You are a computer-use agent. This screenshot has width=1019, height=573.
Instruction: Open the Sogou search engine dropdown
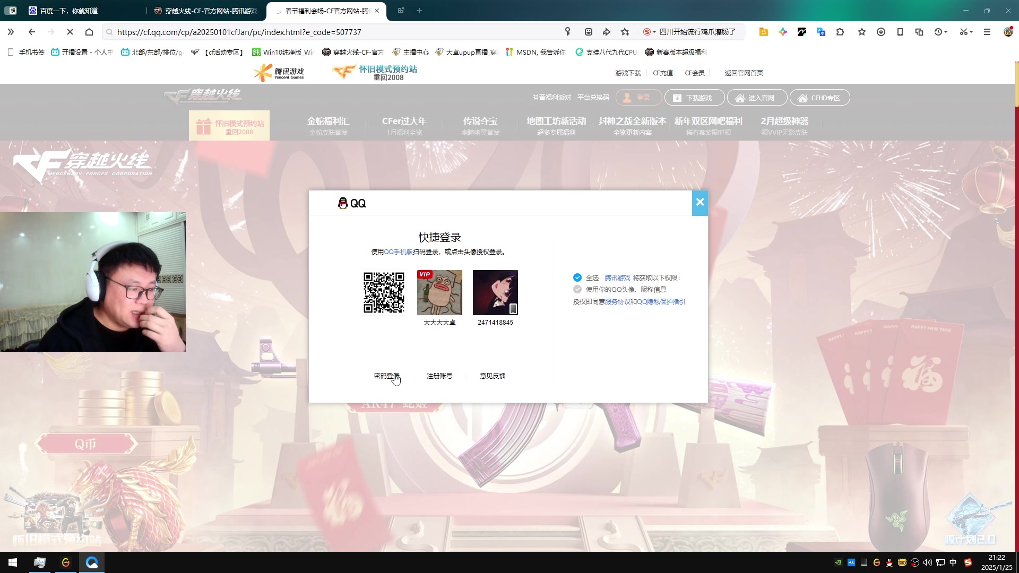tap(650, 32)
